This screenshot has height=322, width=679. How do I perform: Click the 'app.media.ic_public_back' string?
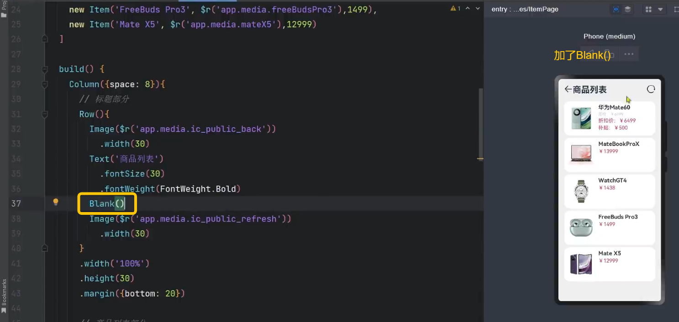click(x=200, y=129)
